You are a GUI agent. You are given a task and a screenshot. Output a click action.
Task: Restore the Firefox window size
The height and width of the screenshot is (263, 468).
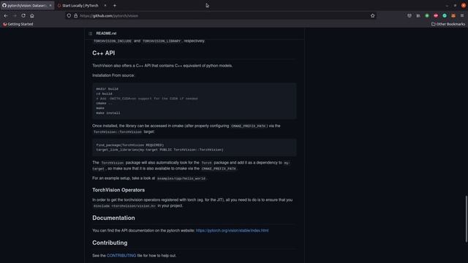(x=455, y=5)
